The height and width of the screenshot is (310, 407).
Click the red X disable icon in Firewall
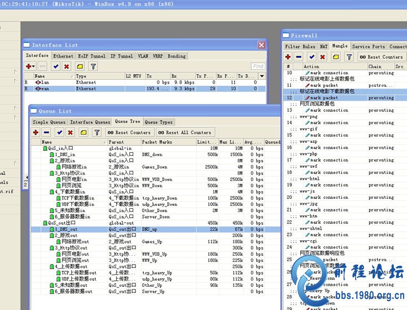point(323,56)
